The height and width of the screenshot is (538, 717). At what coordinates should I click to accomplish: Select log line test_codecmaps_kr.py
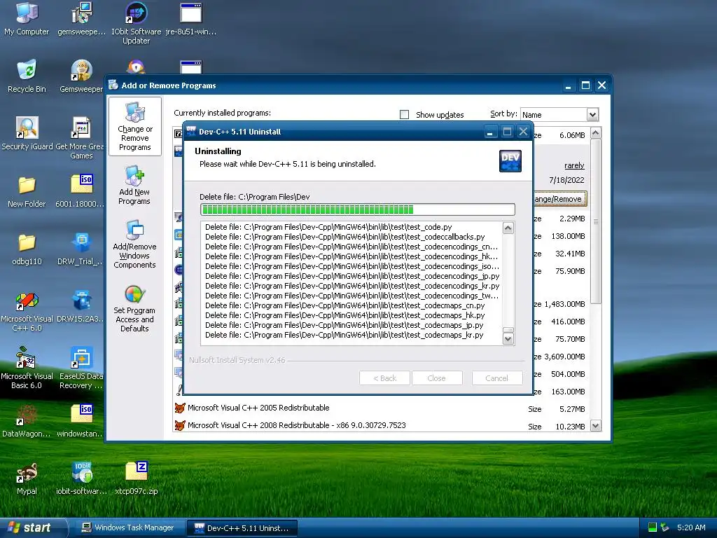(x=344, y=335)
